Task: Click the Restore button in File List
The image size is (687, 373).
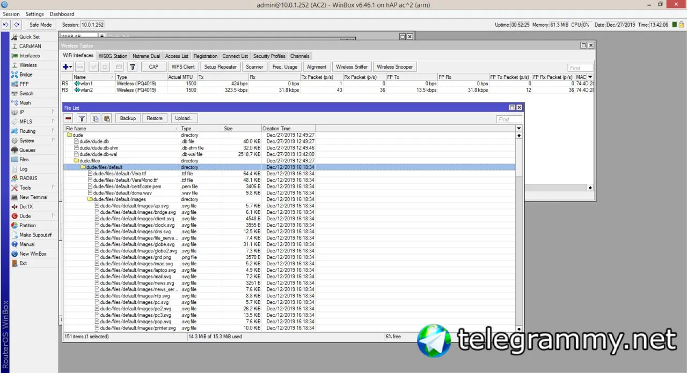Action: click(155, 118)
